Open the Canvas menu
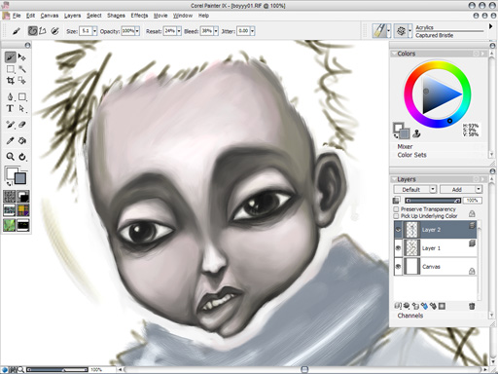This screenshot has height=374, width=498. (50, 16)
